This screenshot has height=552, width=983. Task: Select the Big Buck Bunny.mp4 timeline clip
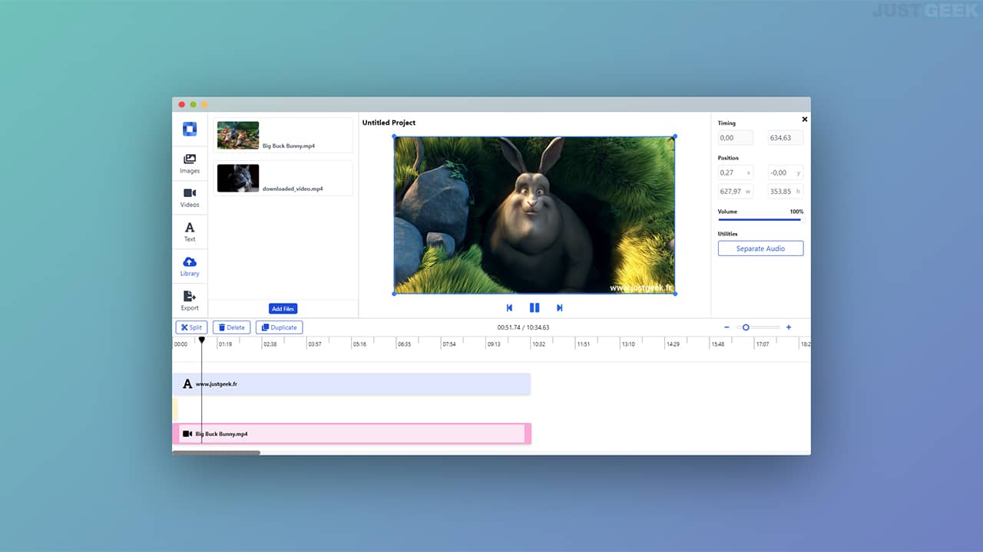click(x=352, y=434)
